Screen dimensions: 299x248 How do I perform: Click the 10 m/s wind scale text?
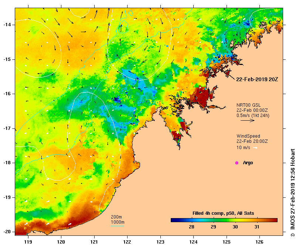coord(243,148)
